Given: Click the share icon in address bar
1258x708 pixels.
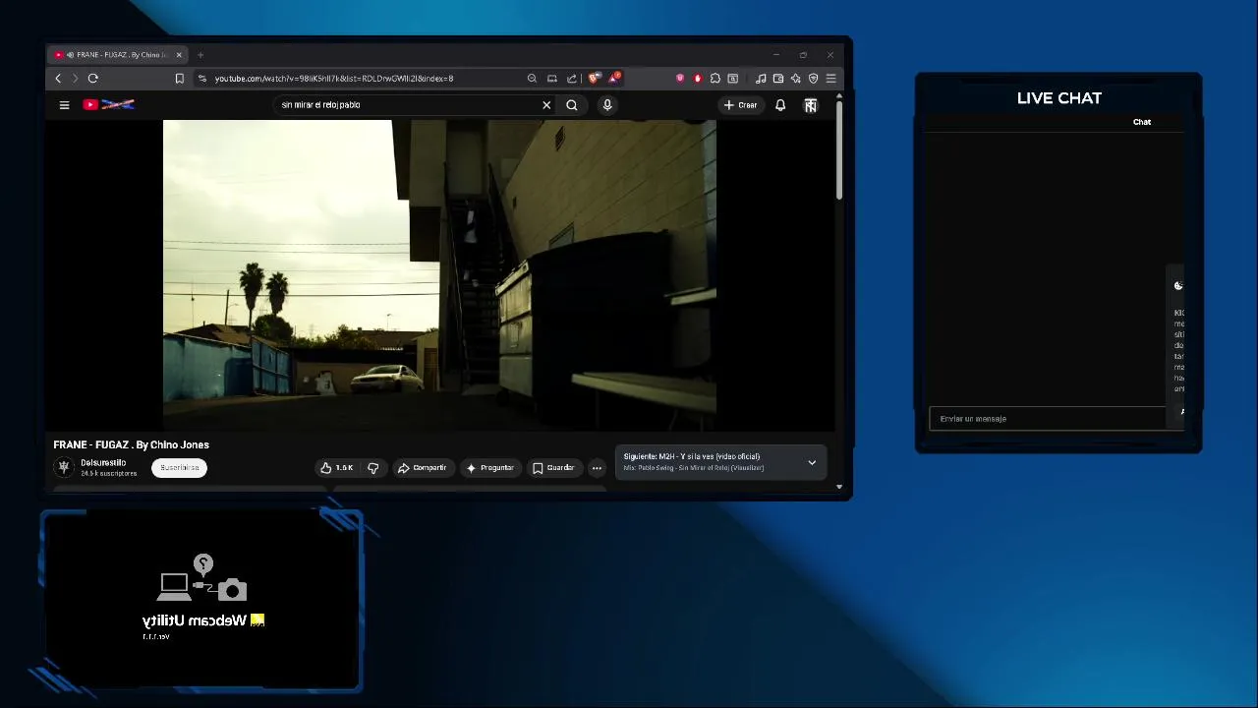Looking at the screenshot, I should coord(572,79).
